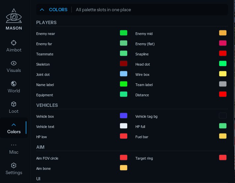The height and width of the screenshot is (183, 235).
Task: Open the Aimbot crosshair section
Action: coord(14,46)
